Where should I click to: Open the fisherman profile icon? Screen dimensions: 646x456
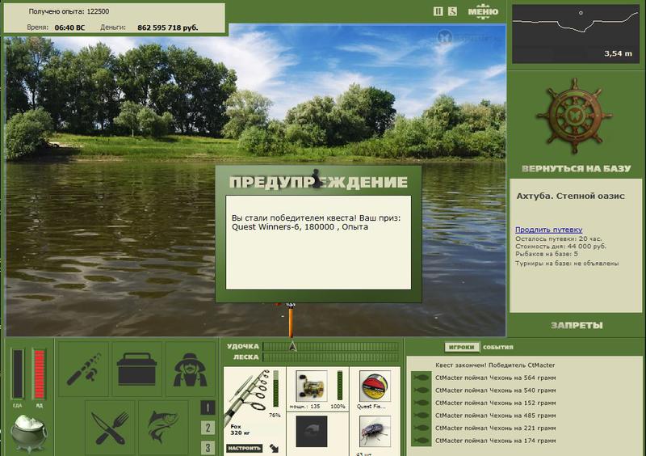pyautogui.click(x=190, y=369)
